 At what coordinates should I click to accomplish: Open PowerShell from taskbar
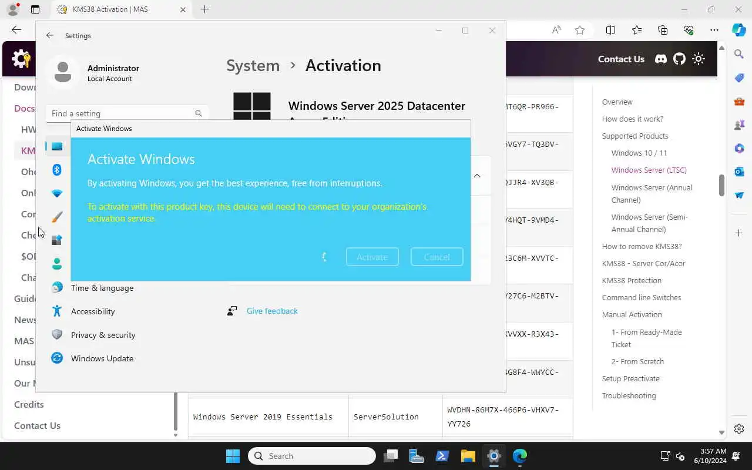tap(442, 456)
